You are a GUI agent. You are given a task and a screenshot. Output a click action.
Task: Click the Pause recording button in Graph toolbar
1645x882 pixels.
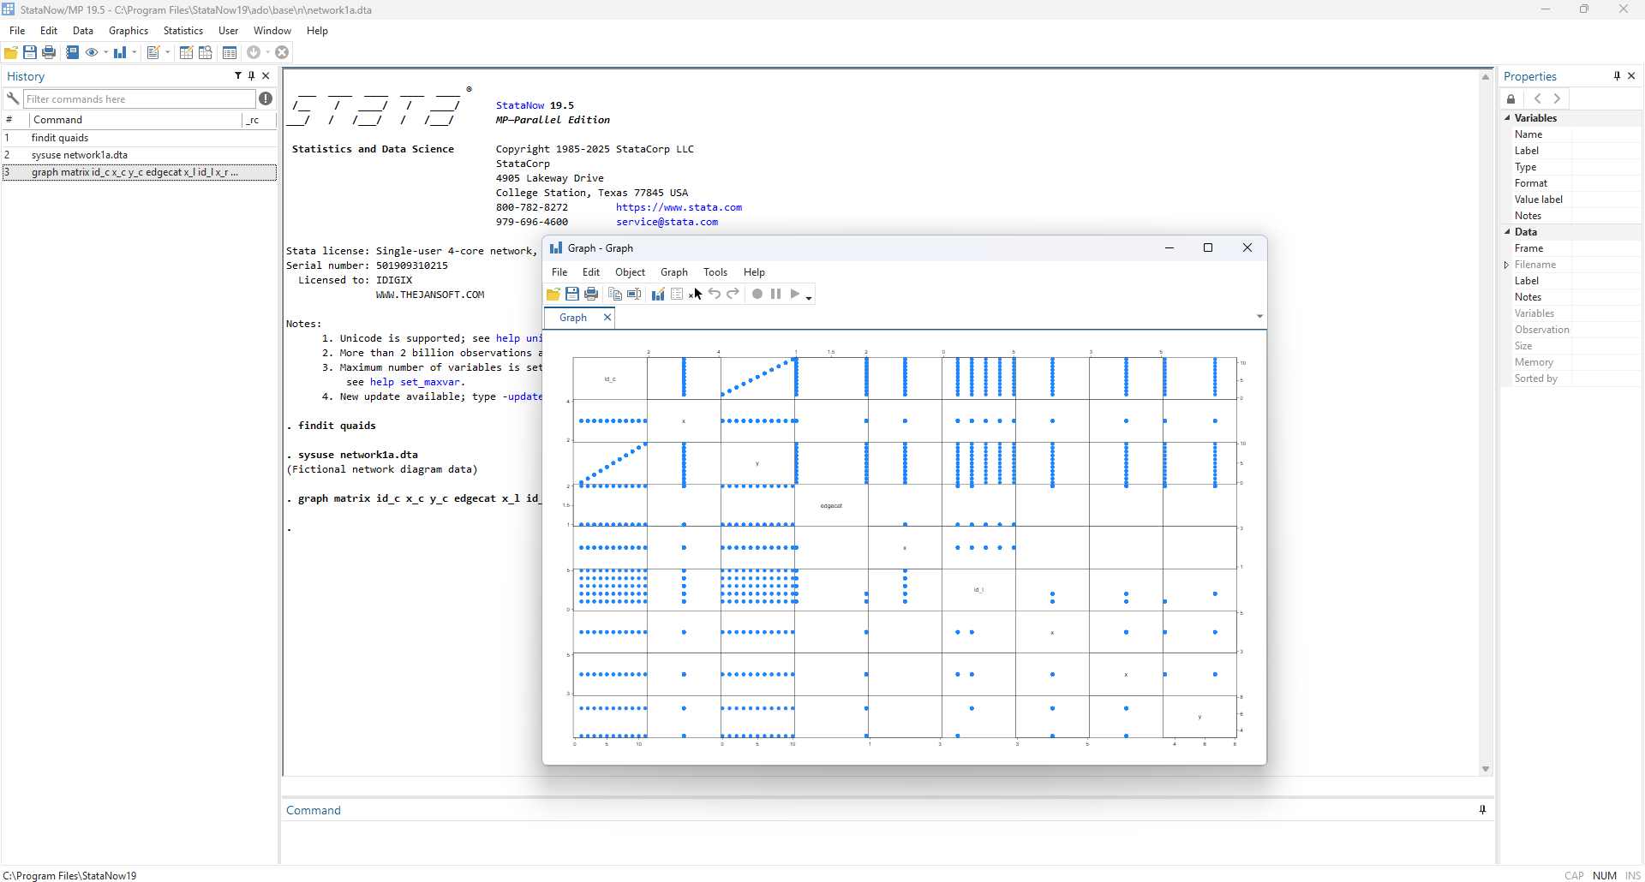click(x=776, y=295)
